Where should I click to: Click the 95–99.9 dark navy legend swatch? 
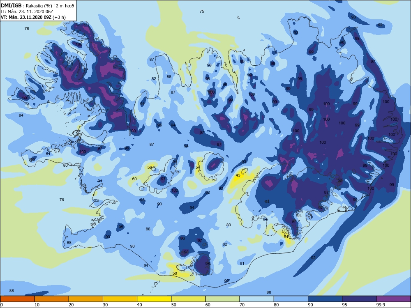point(359,299)
